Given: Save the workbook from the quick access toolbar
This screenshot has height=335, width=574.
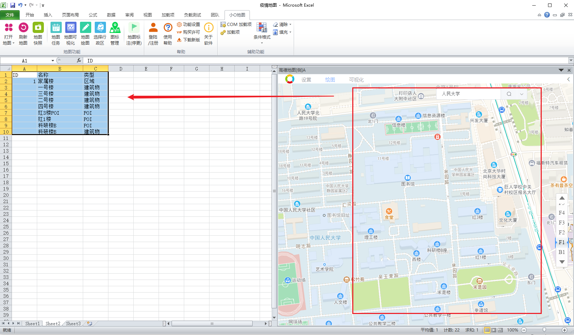Looking at the screenshot, I should point(13,5).
